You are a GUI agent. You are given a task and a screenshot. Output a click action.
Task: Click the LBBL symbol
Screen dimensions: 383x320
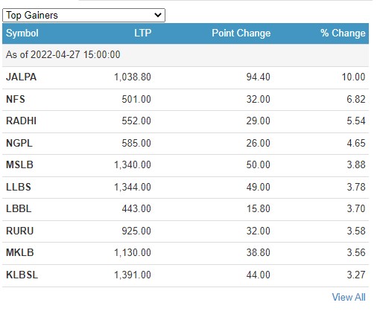coord(19,208)
